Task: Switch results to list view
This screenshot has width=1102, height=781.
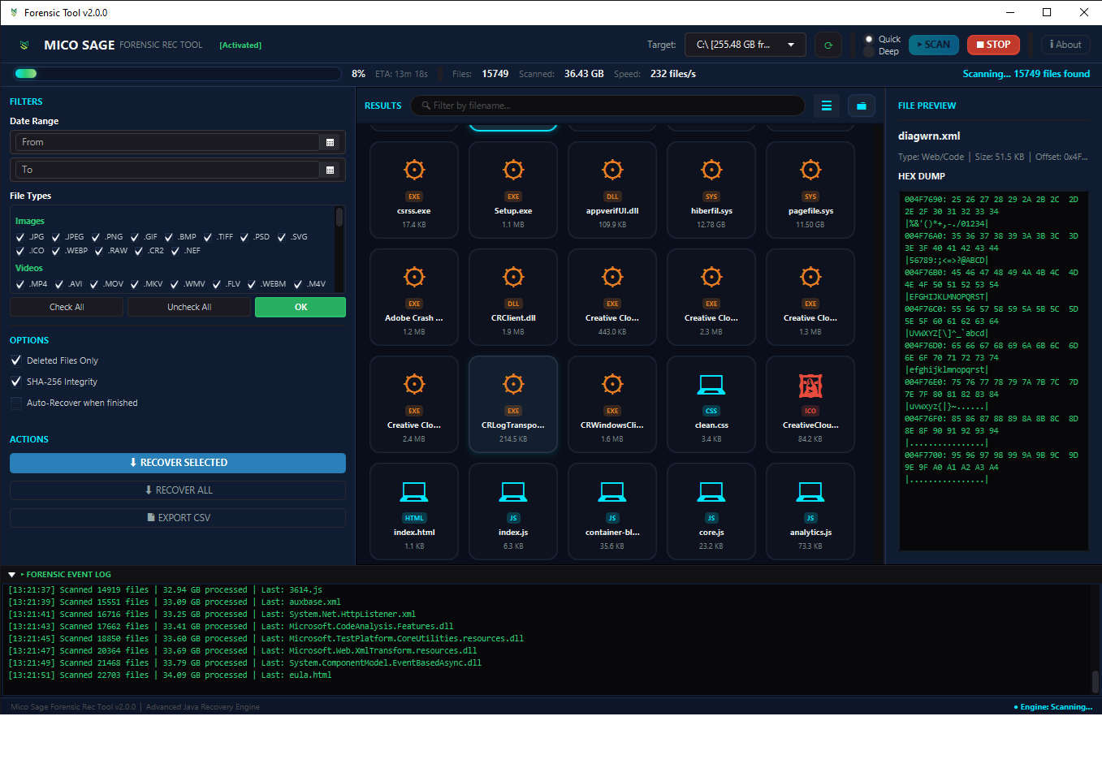Action: [826, 106]
